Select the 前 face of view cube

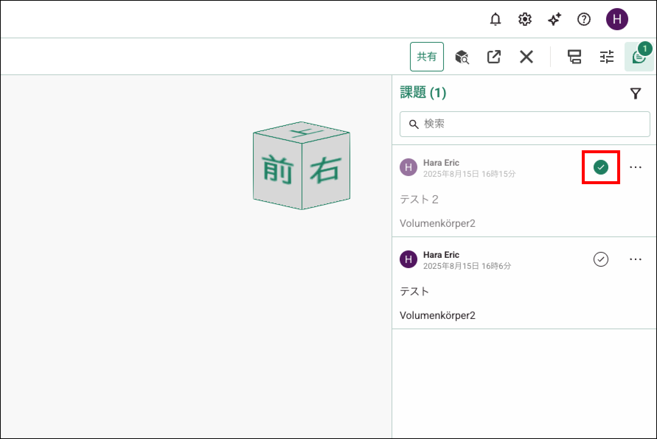pos(278,170)
